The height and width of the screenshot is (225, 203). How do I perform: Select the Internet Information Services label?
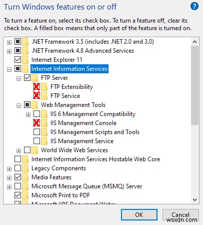pyautogui.click(x=69, y=69)
